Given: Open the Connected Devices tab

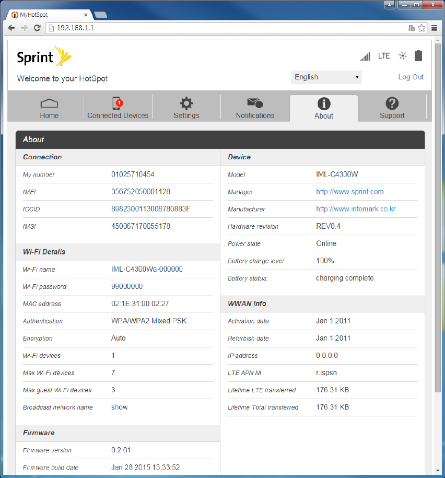Looking at the screenshot, I should coord(118,108).
